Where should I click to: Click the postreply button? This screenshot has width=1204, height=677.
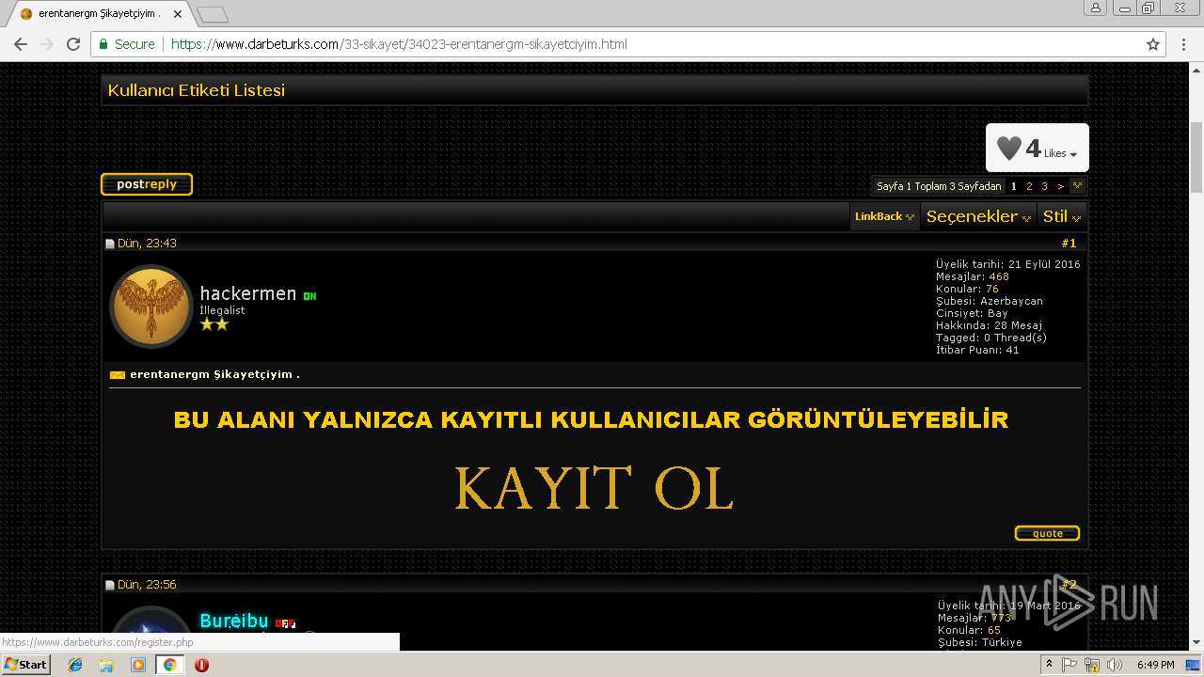(147, 184)
